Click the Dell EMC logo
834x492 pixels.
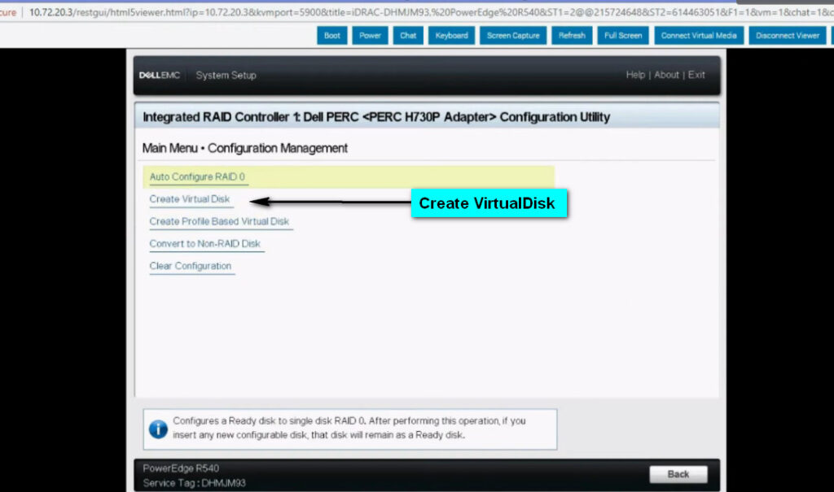[x=160, y=76]
